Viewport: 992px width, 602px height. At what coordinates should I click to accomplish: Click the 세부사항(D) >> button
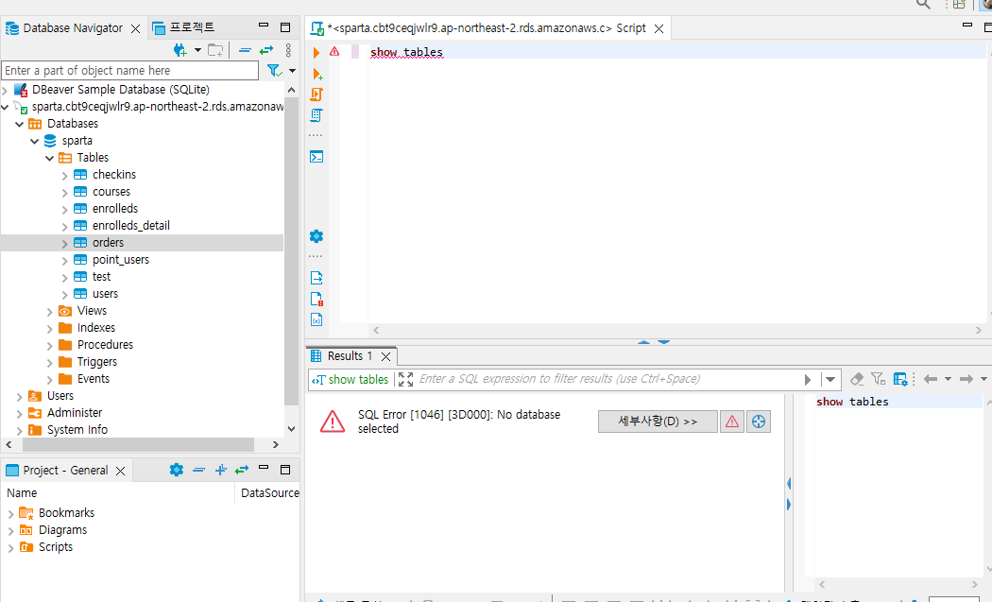click(658, 421)
